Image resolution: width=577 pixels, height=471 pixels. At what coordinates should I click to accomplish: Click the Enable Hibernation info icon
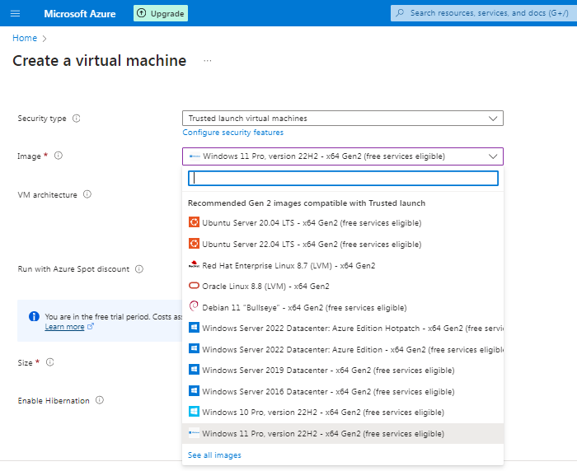[x=99, y=401]
